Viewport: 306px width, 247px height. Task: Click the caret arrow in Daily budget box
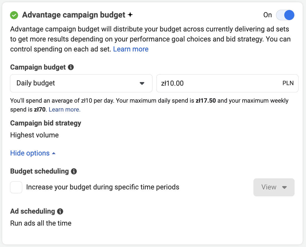(x=142, y=83)
